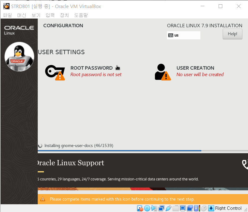Click the installation progress spinner
248x212 pixels.
(40, 145)
